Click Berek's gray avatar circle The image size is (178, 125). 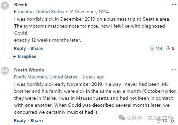pos(5,5)
